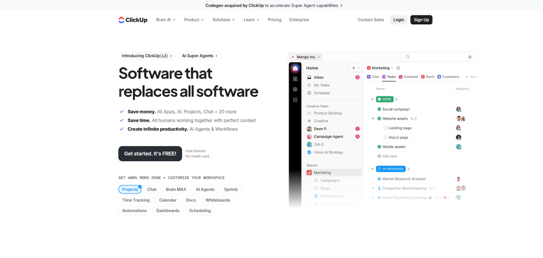Click the ClickUp logo in the header

(133, 20)
